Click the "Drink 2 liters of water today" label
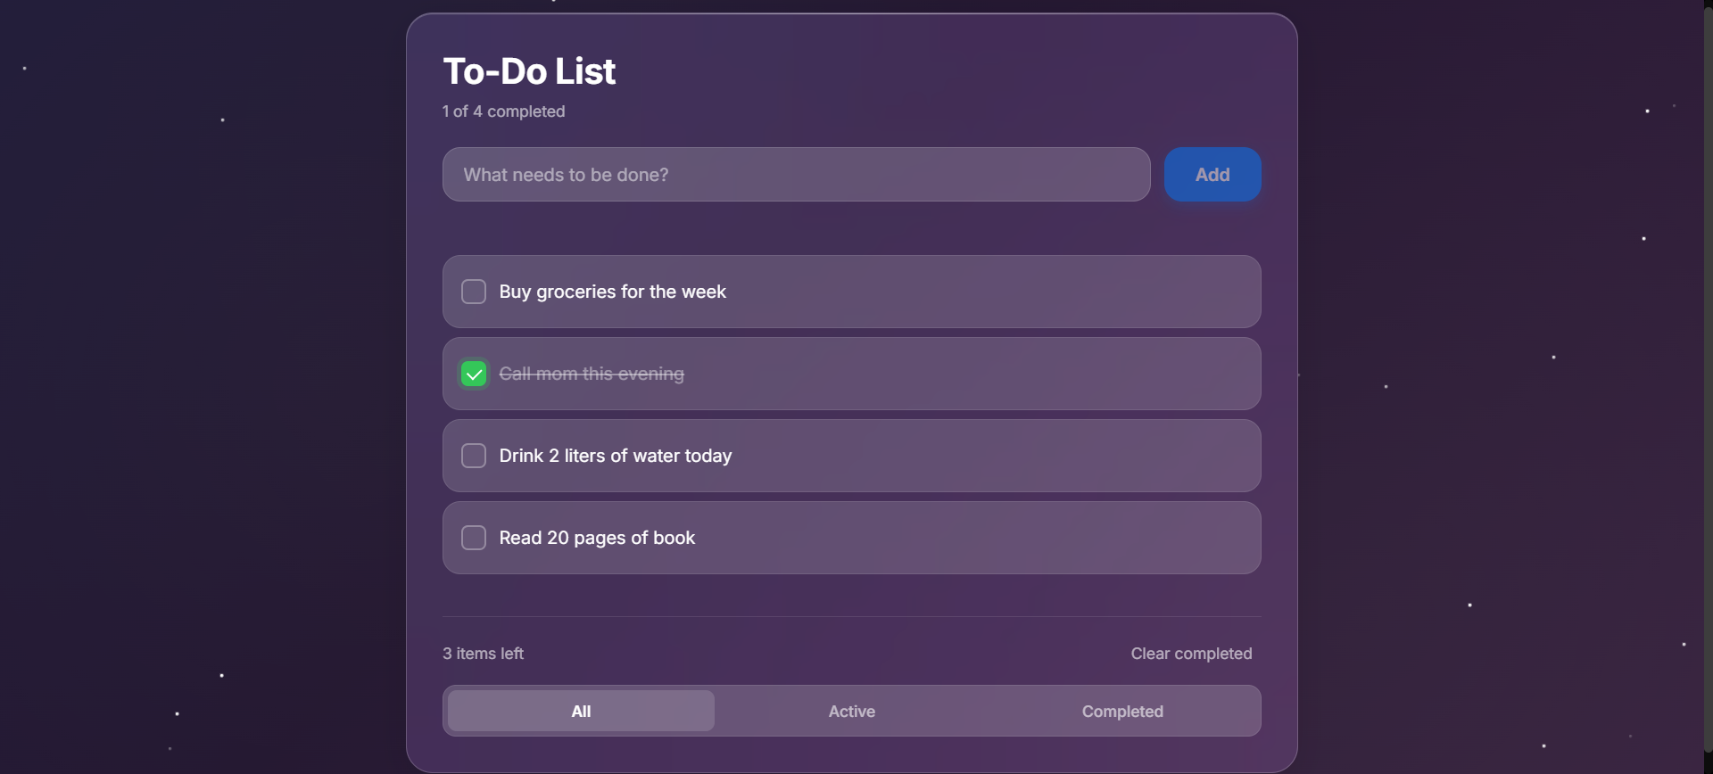Screen dimensions: 1713x774 pos(616,456)
